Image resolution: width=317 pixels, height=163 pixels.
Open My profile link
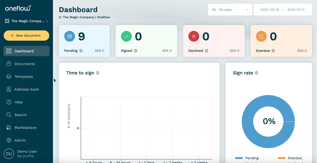click(25, 156)
